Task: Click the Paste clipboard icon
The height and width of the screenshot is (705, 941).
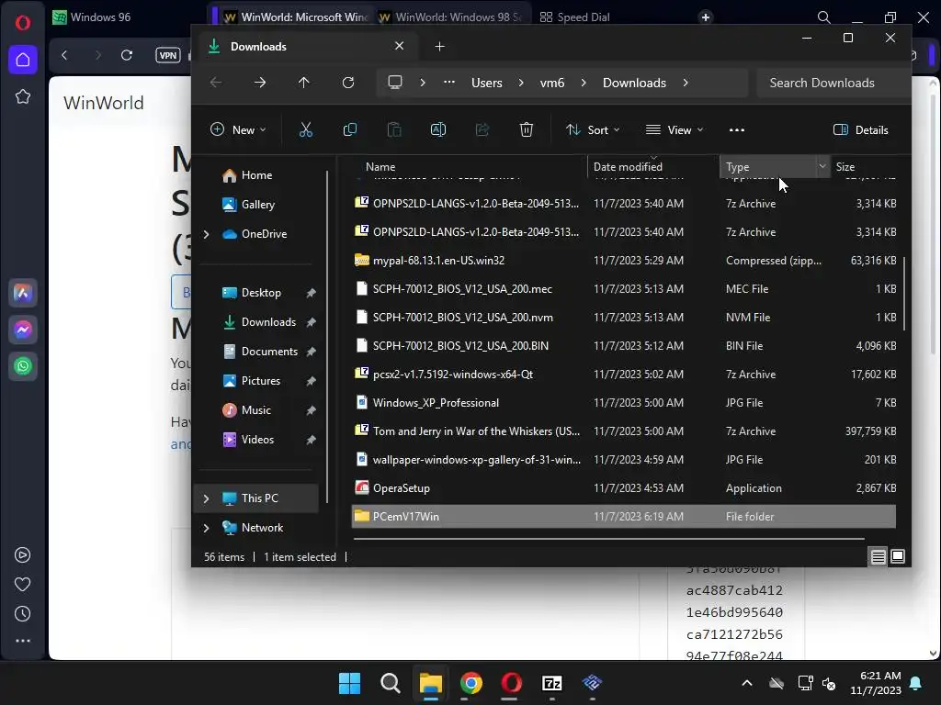Action: point(393,129)
